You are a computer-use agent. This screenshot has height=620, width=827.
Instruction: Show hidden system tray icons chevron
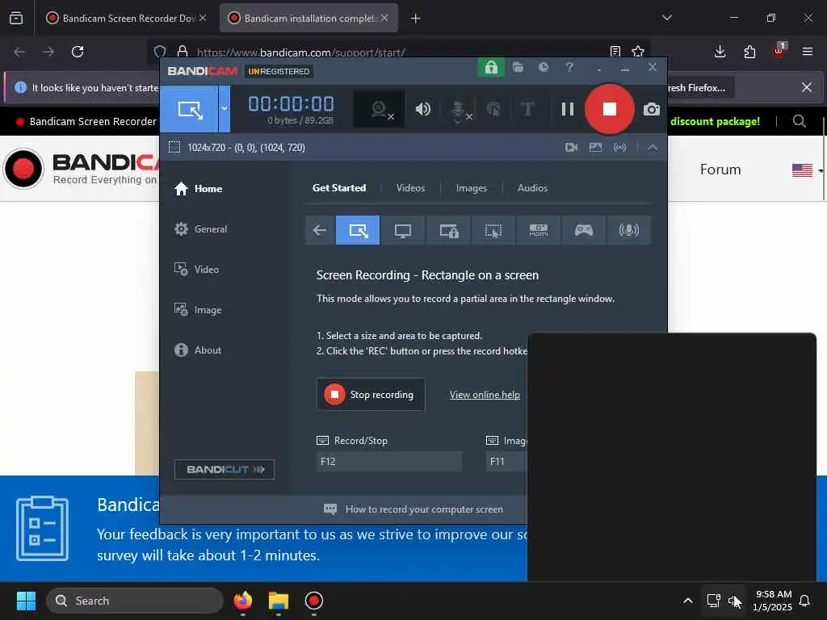[x=688, y=601]
